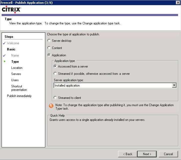
Task: Click the Change Application Type note text
Action: click(x=115, y=107)
